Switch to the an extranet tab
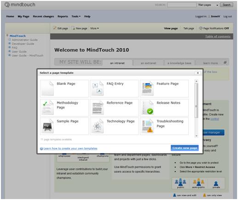This screenshot has width=238, height=200. 148,63
